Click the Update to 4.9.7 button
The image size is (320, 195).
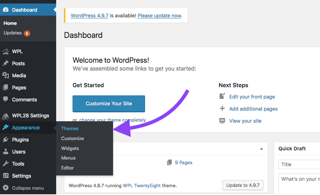click(243, 185)
